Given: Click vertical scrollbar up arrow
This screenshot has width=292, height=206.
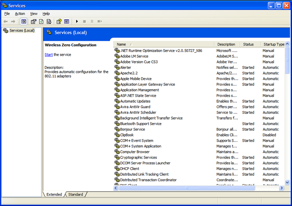Looking at the screenshot, I should tap(287, 44).
